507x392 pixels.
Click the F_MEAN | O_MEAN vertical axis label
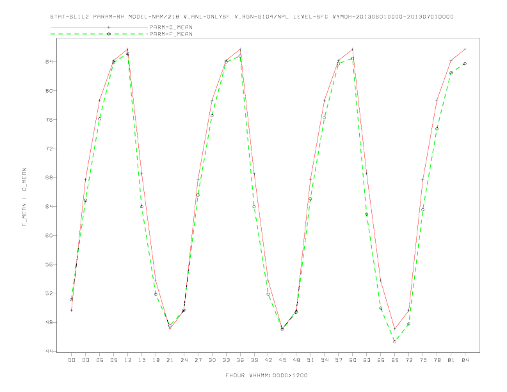(24, 197)
